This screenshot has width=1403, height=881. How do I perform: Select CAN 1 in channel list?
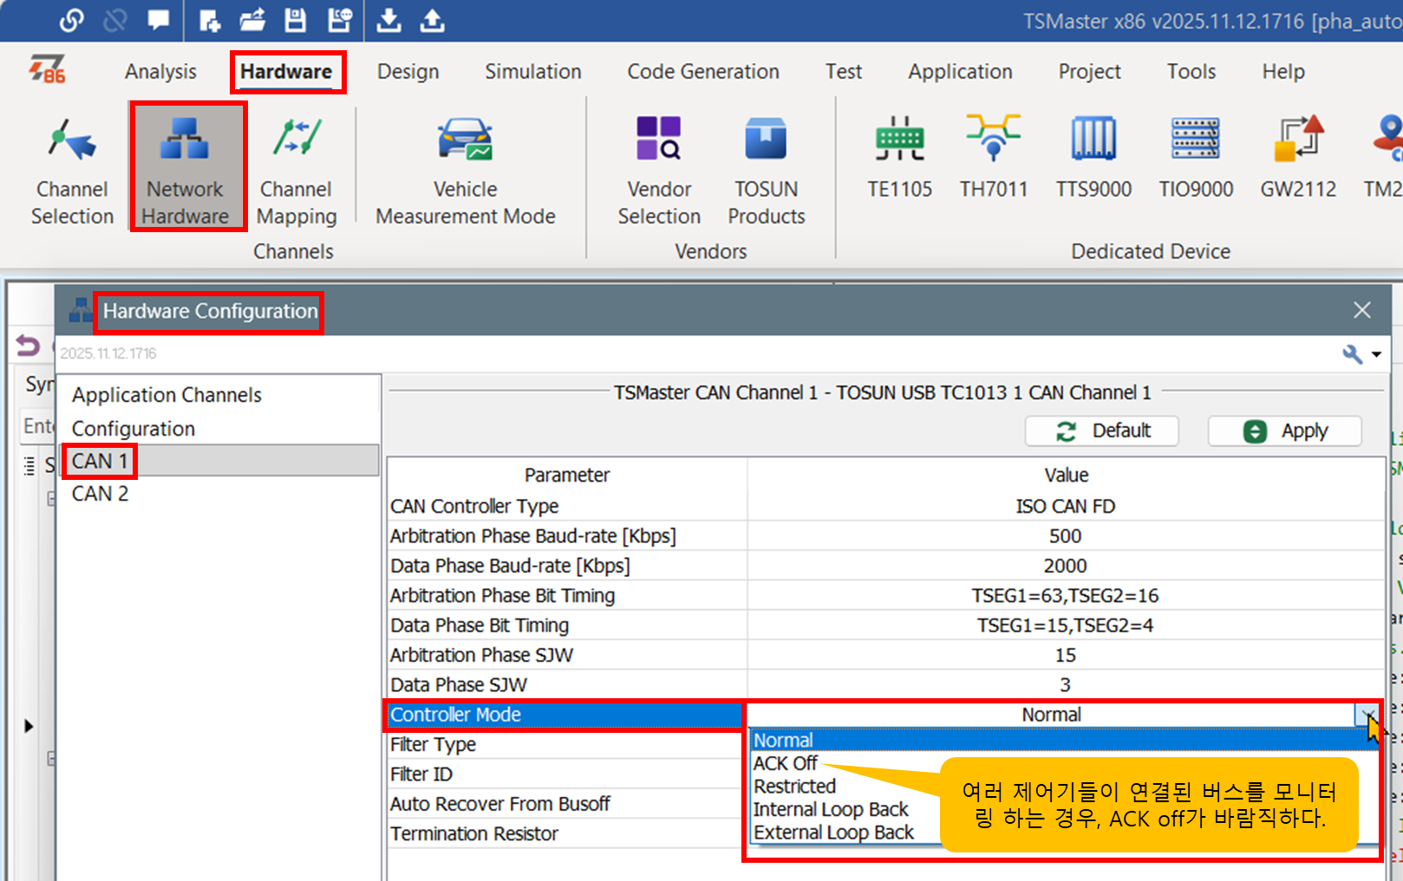tap(219, 461)
